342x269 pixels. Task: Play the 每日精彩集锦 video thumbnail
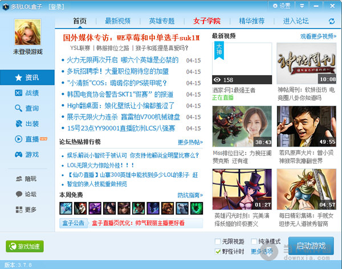pyautogui.click(x=307, y=189)
